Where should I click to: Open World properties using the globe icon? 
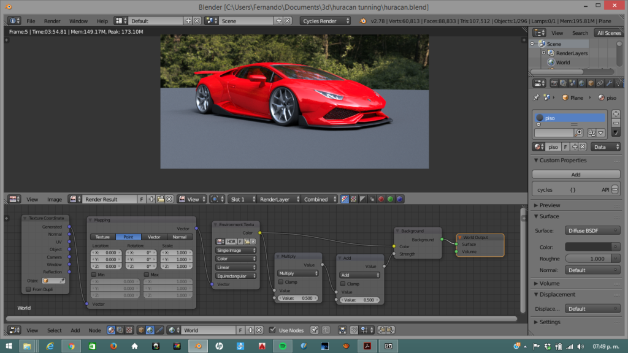pos(581,83)
